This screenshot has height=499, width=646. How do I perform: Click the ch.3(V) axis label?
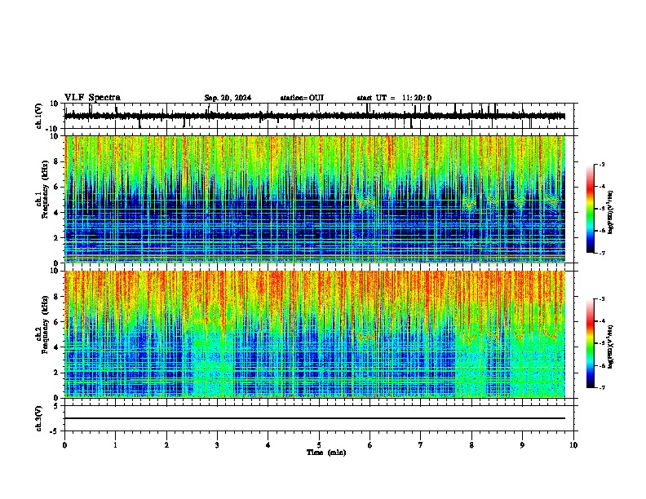[x=39, y=418]
